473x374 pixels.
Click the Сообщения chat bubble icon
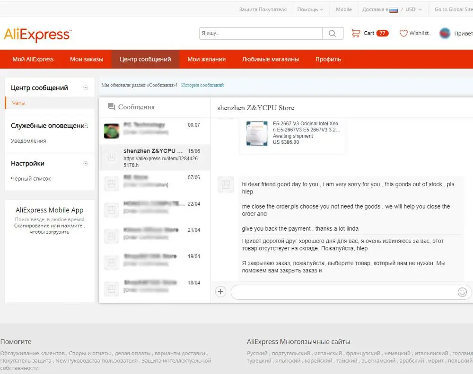(111, 107)
